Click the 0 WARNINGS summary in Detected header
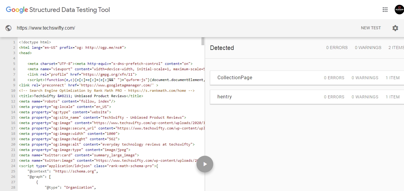 (x=368, y=48)
